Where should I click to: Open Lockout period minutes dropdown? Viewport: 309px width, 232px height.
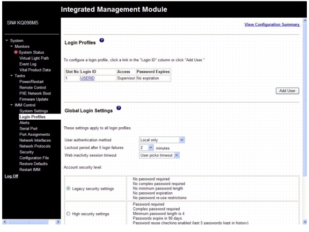[x=146, y=148]
